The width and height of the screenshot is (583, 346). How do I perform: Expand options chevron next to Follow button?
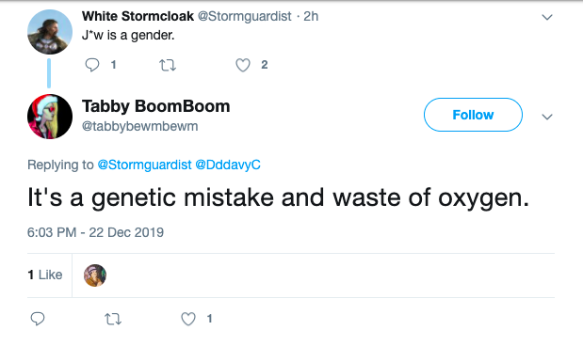pos(547,117)
